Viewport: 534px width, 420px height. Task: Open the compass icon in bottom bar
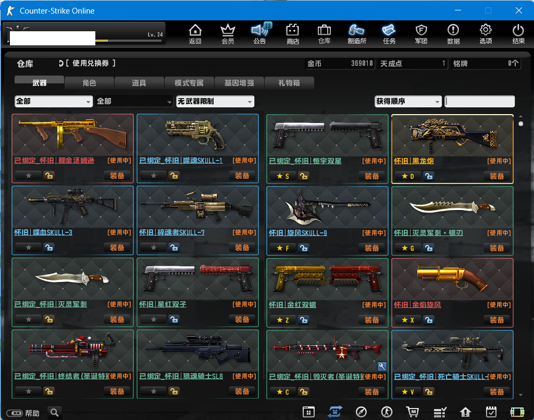361,412
